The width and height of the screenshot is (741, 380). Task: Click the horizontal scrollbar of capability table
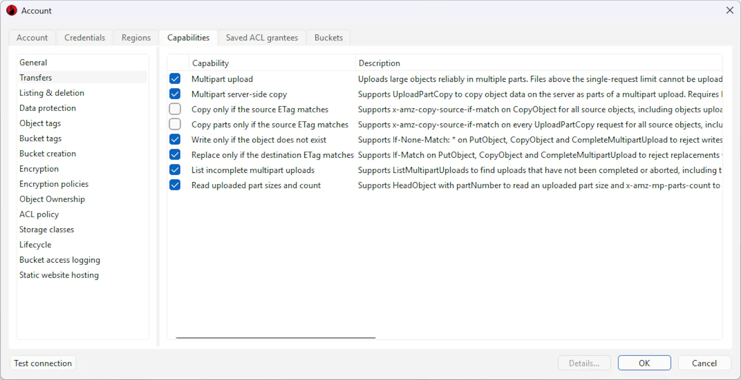pyautogui.click(x=276, y=338)
